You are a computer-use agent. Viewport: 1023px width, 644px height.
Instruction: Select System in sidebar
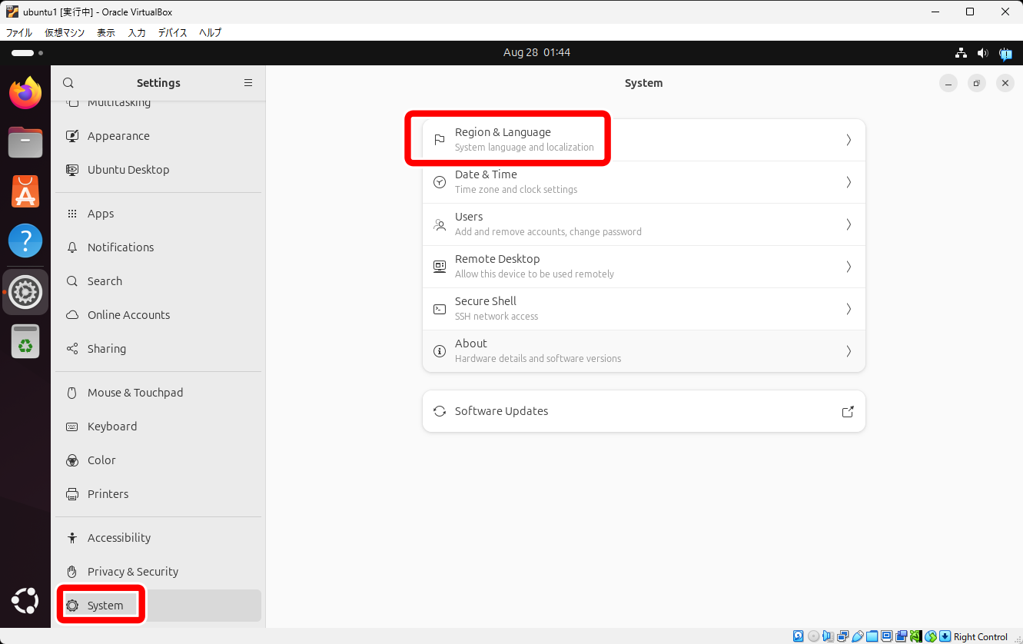tap(158, 606)
